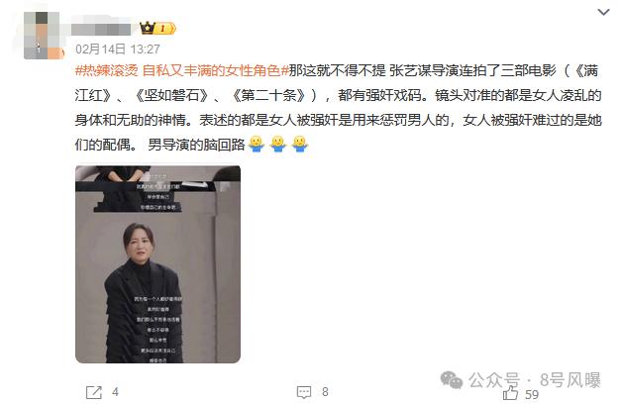Click the 公众号 · 8号风曝 watermark text
Image resolution: width=621 pixels, height=405 pixels.
pos(535,380)
